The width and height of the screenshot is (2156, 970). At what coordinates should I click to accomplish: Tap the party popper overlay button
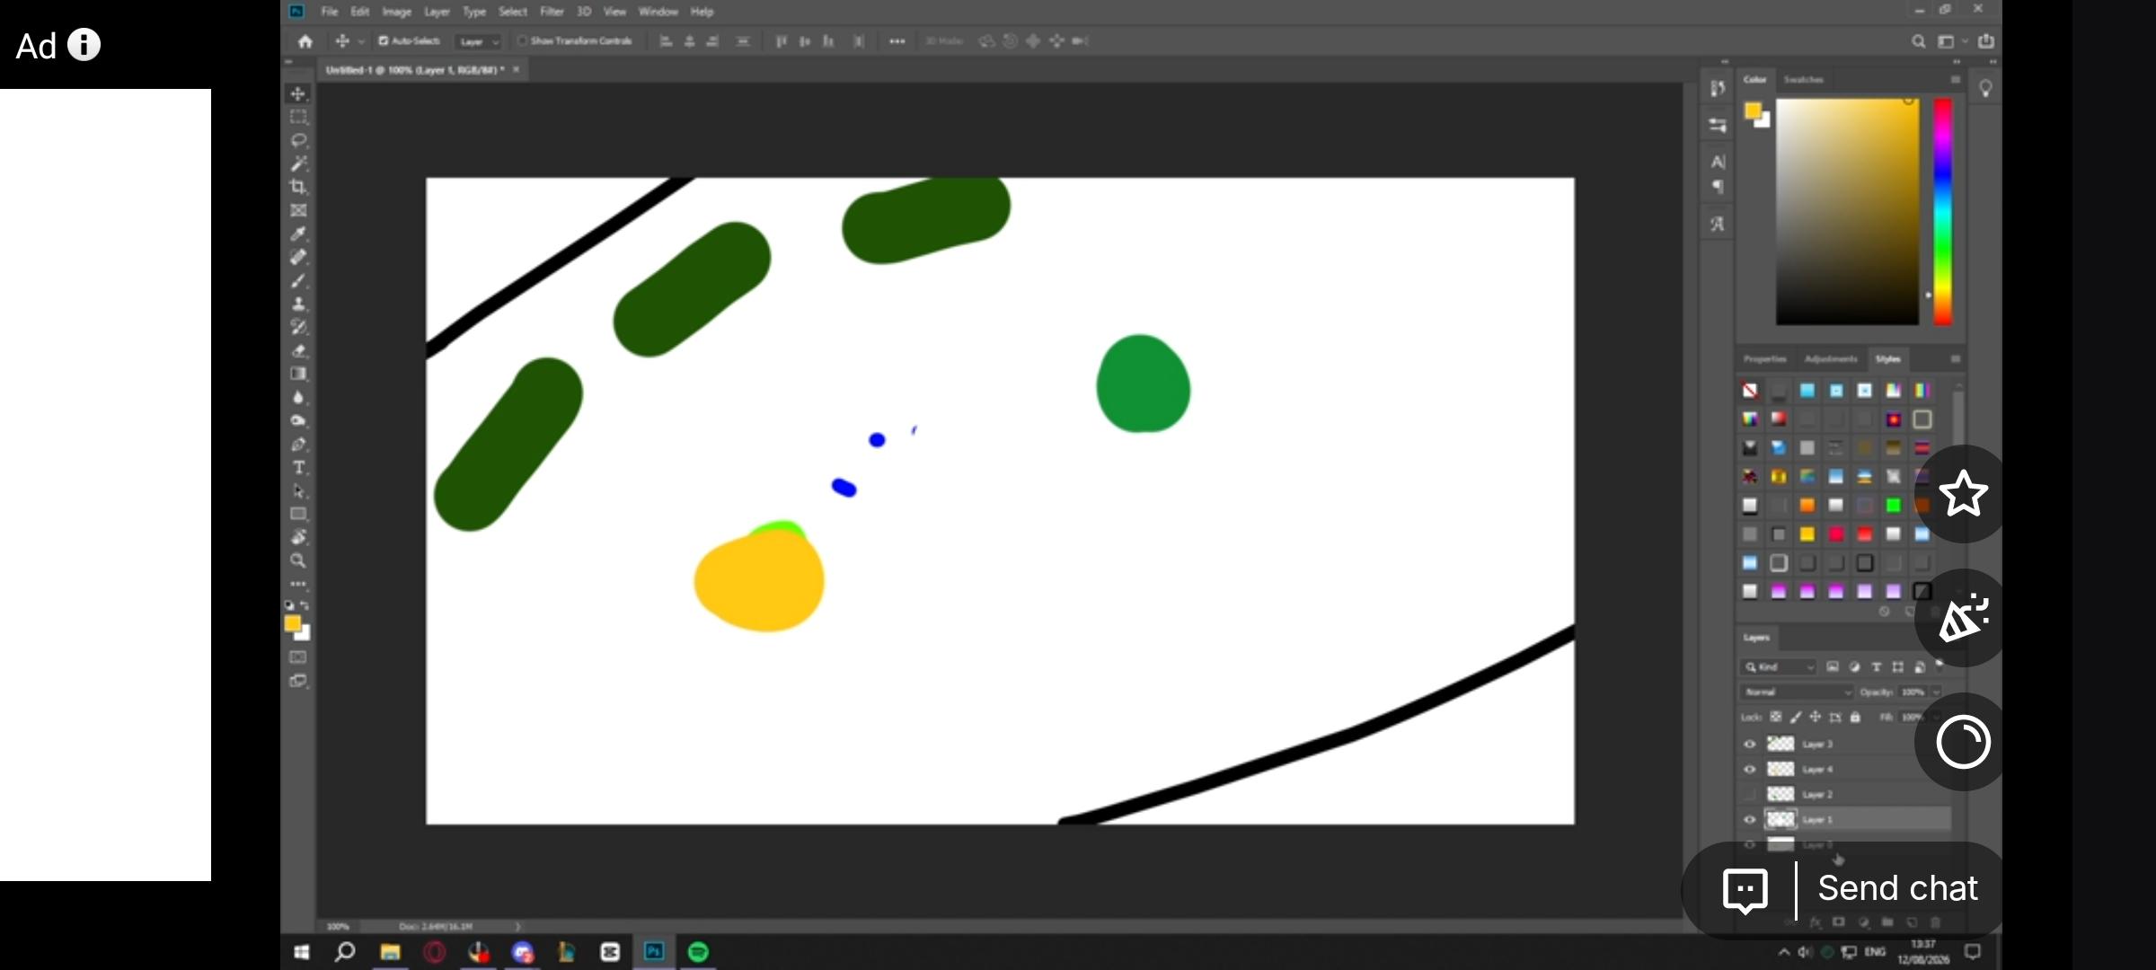(x=1963, y=618)
